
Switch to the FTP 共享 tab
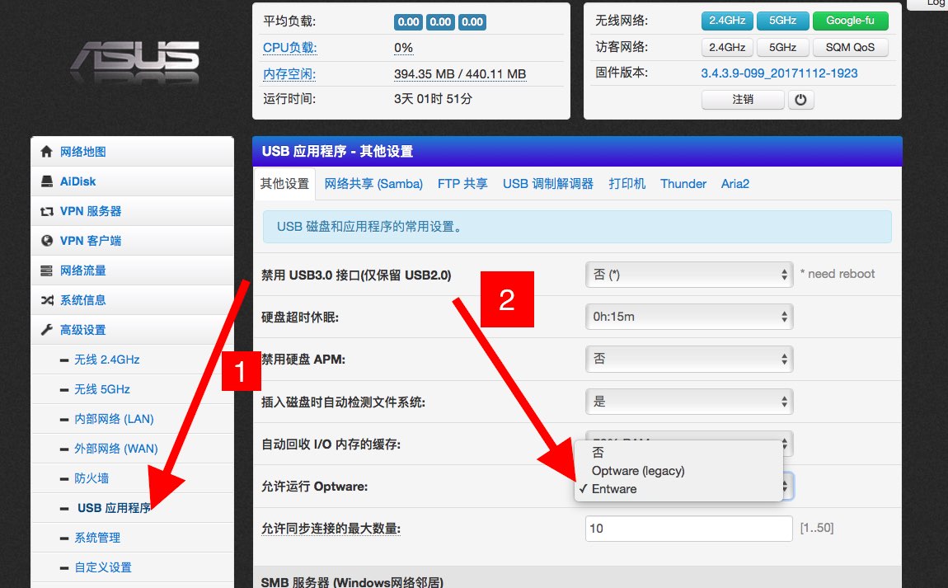coord(462,183)
